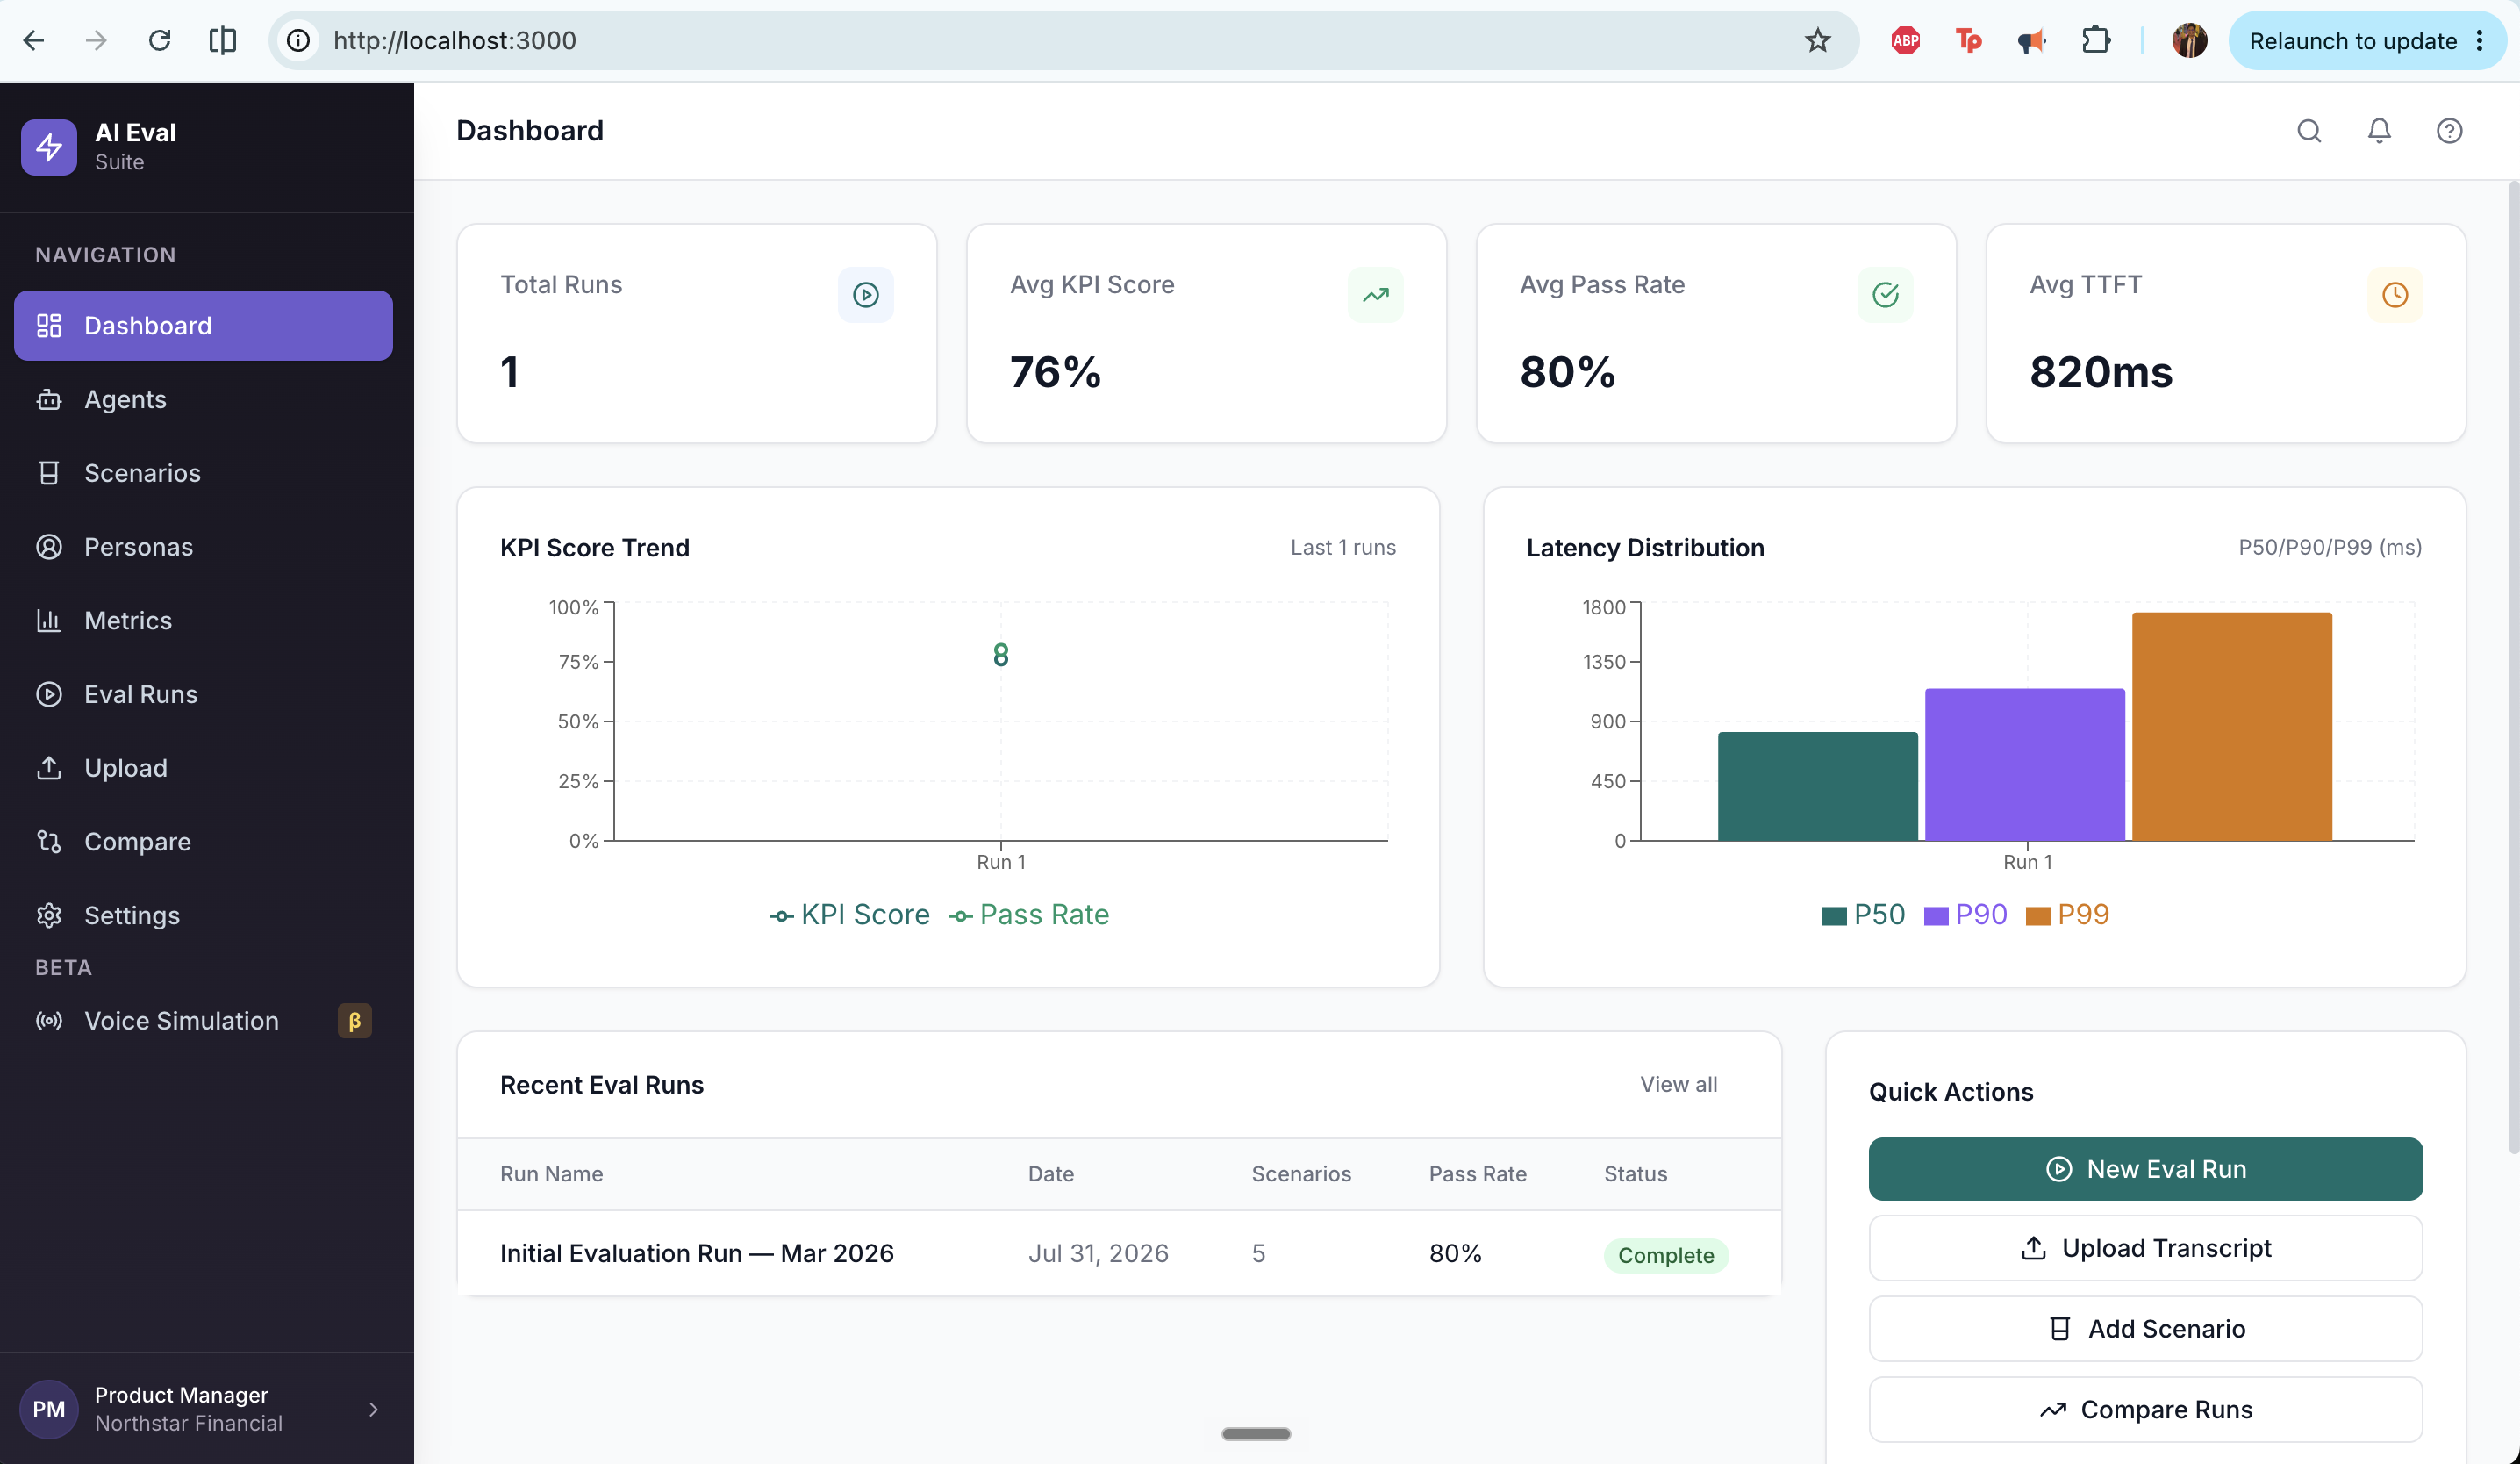Click the Avg Pass Rate checkmark icon
The height and width of the screenshot is (1464, 2520).
coord(1885,295)
